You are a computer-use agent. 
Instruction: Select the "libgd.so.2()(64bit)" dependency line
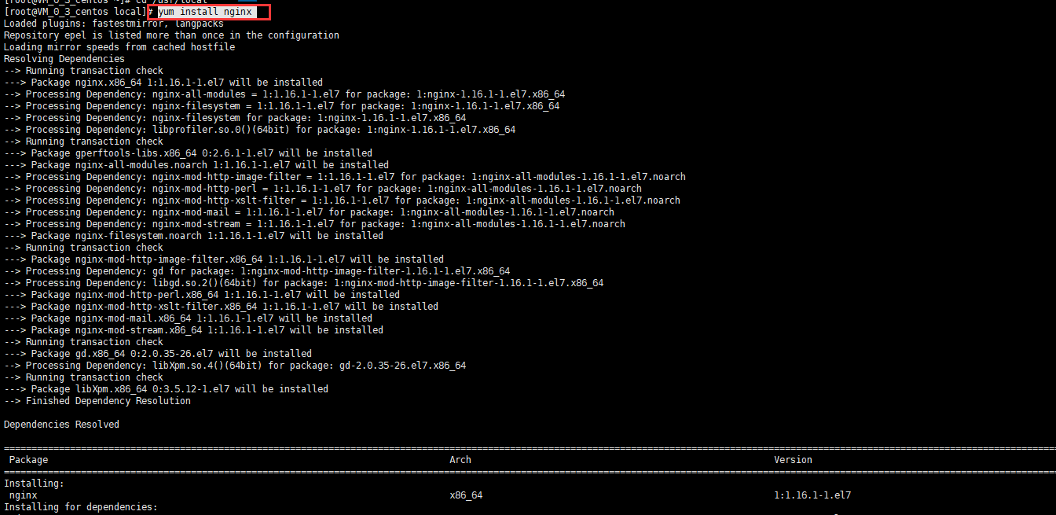pyautogui.click(x=303, y=283)
